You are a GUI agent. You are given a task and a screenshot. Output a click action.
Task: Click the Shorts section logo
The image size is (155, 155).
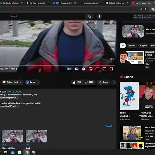point(122,77)
